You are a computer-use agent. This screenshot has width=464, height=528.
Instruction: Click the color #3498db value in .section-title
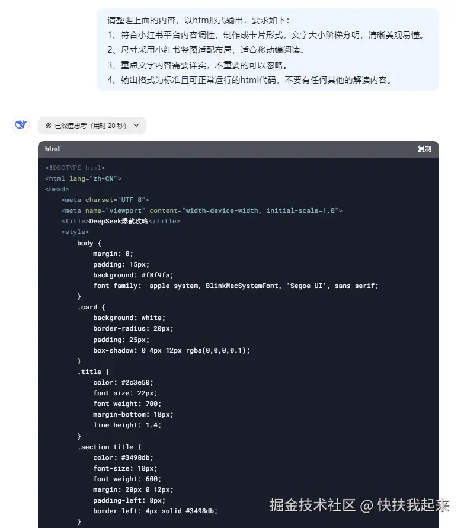coord(137,457)
